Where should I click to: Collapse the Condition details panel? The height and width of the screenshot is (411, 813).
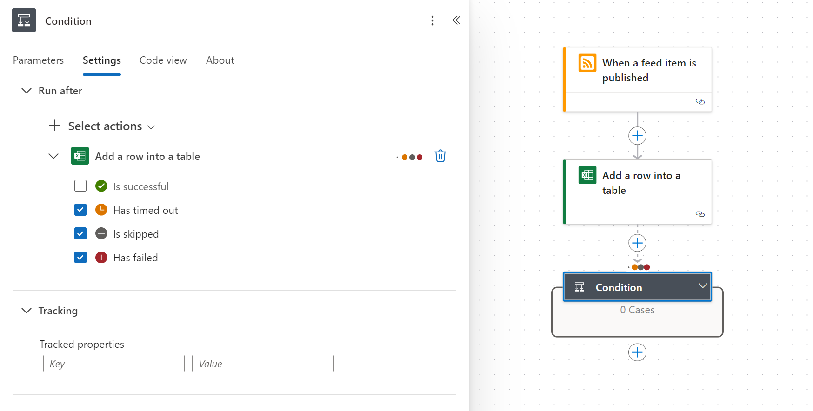pos(457,20)
